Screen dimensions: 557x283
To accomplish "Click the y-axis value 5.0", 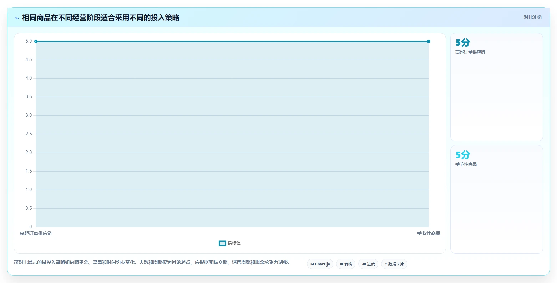I will pyautogui.click(x=29, y=41).
